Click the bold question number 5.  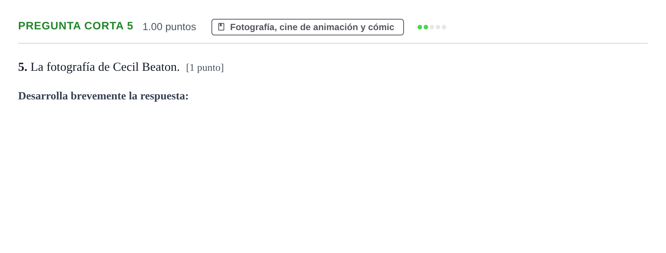(x=23, y=67)
